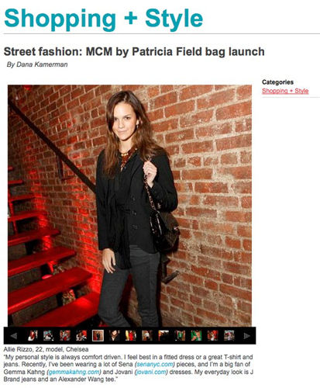Go to previous photo with left arrow
Image resolution: width=320 pixels, height=388 pixels.
(x=13, y=336)
